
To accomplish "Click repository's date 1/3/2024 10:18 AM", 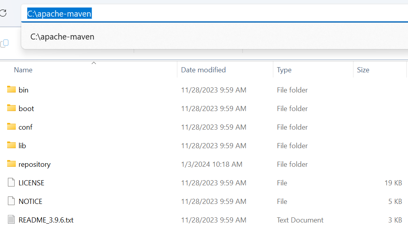I will (212, 164).
